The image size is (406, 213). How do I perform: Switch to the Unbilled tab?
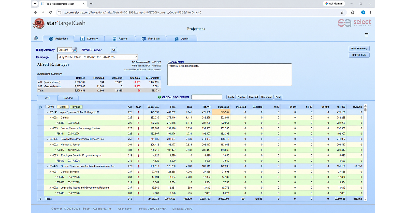68,98
